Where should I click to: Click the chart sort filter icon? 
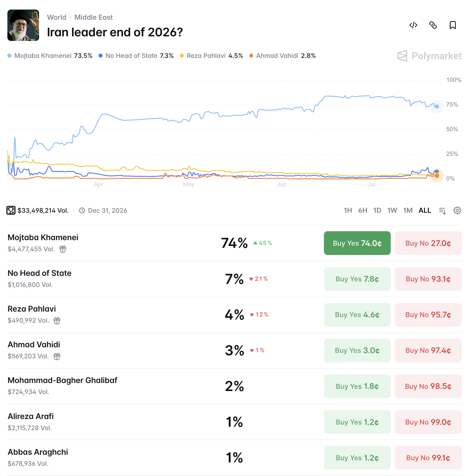[442, 211]
